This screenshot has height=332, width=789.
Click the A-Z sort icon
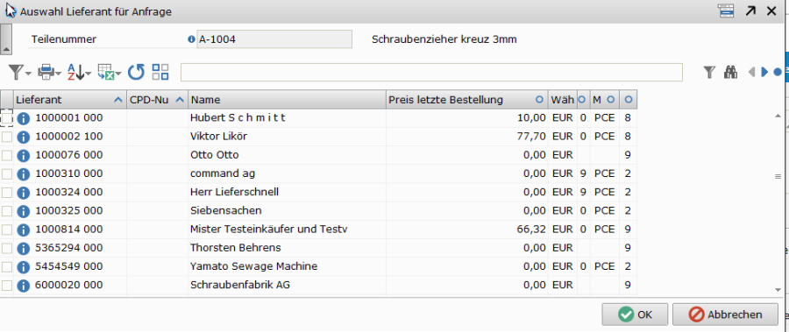click(75, 73)
